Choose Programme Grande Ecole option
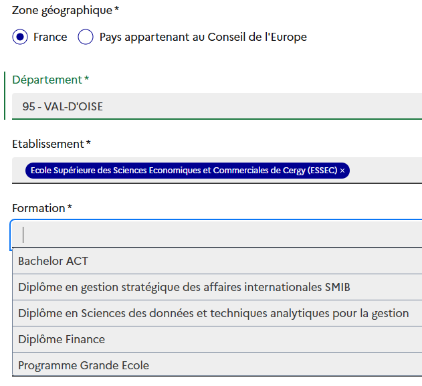This screenshot has height=386, width=422. click(84, 365)
